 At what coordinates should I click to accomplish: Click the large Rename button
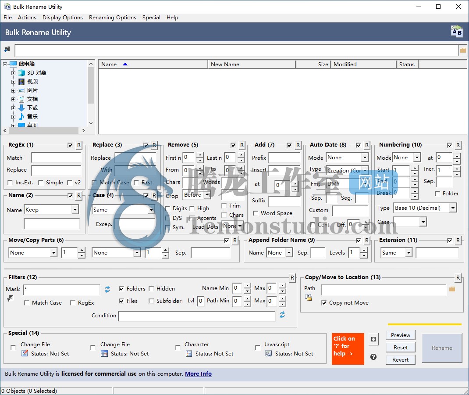442,348
